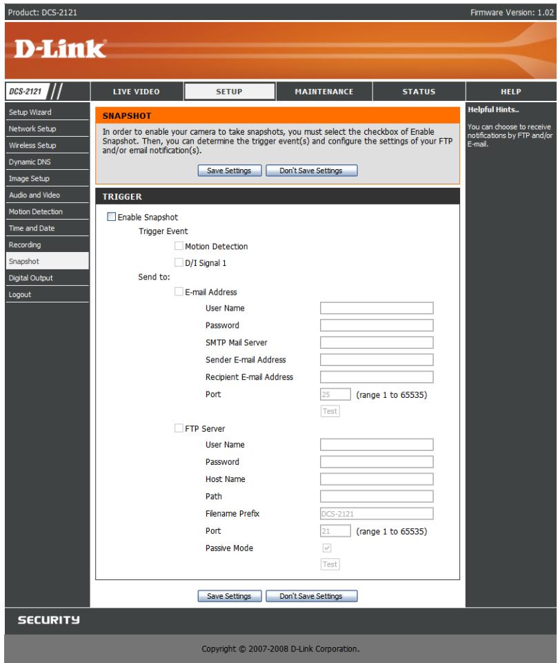Click the Firmware Version 1.02 text
Image resolution: width=558 pixels, height=663 pixels.
512,12
